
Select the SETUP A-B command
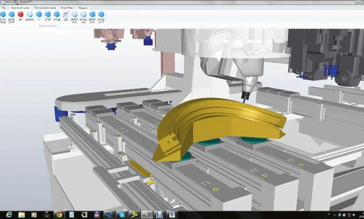tap(75, 15)
